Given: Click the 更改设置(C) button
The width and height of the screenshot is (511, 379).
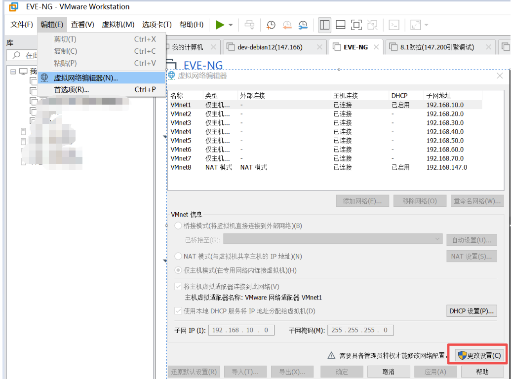Looking at the screenshot, I should click(479, 355).
